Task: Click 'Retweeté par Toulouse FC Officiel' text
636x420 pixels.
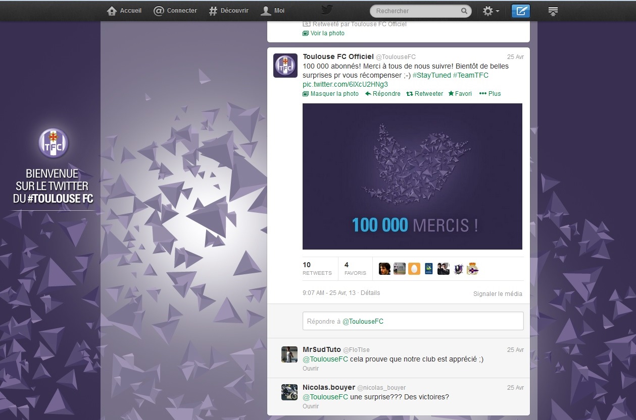Action: [x=359, y=24]
